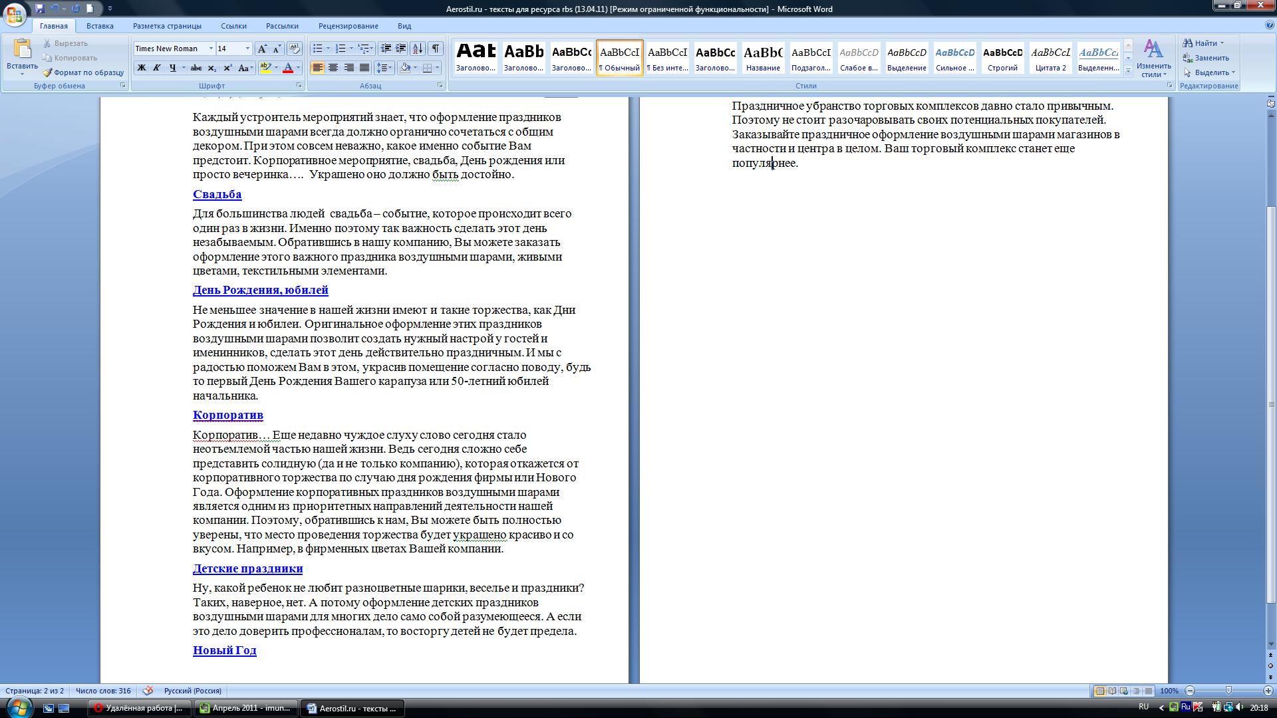The height and width of the screenshot is (718, 1277).
Task: Save document from the quick access toolbar
Action: pos(40,9)
